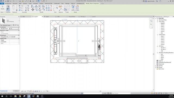
Task: Open Schedules/Quantities (all) in browser
Action: [165, 62]
